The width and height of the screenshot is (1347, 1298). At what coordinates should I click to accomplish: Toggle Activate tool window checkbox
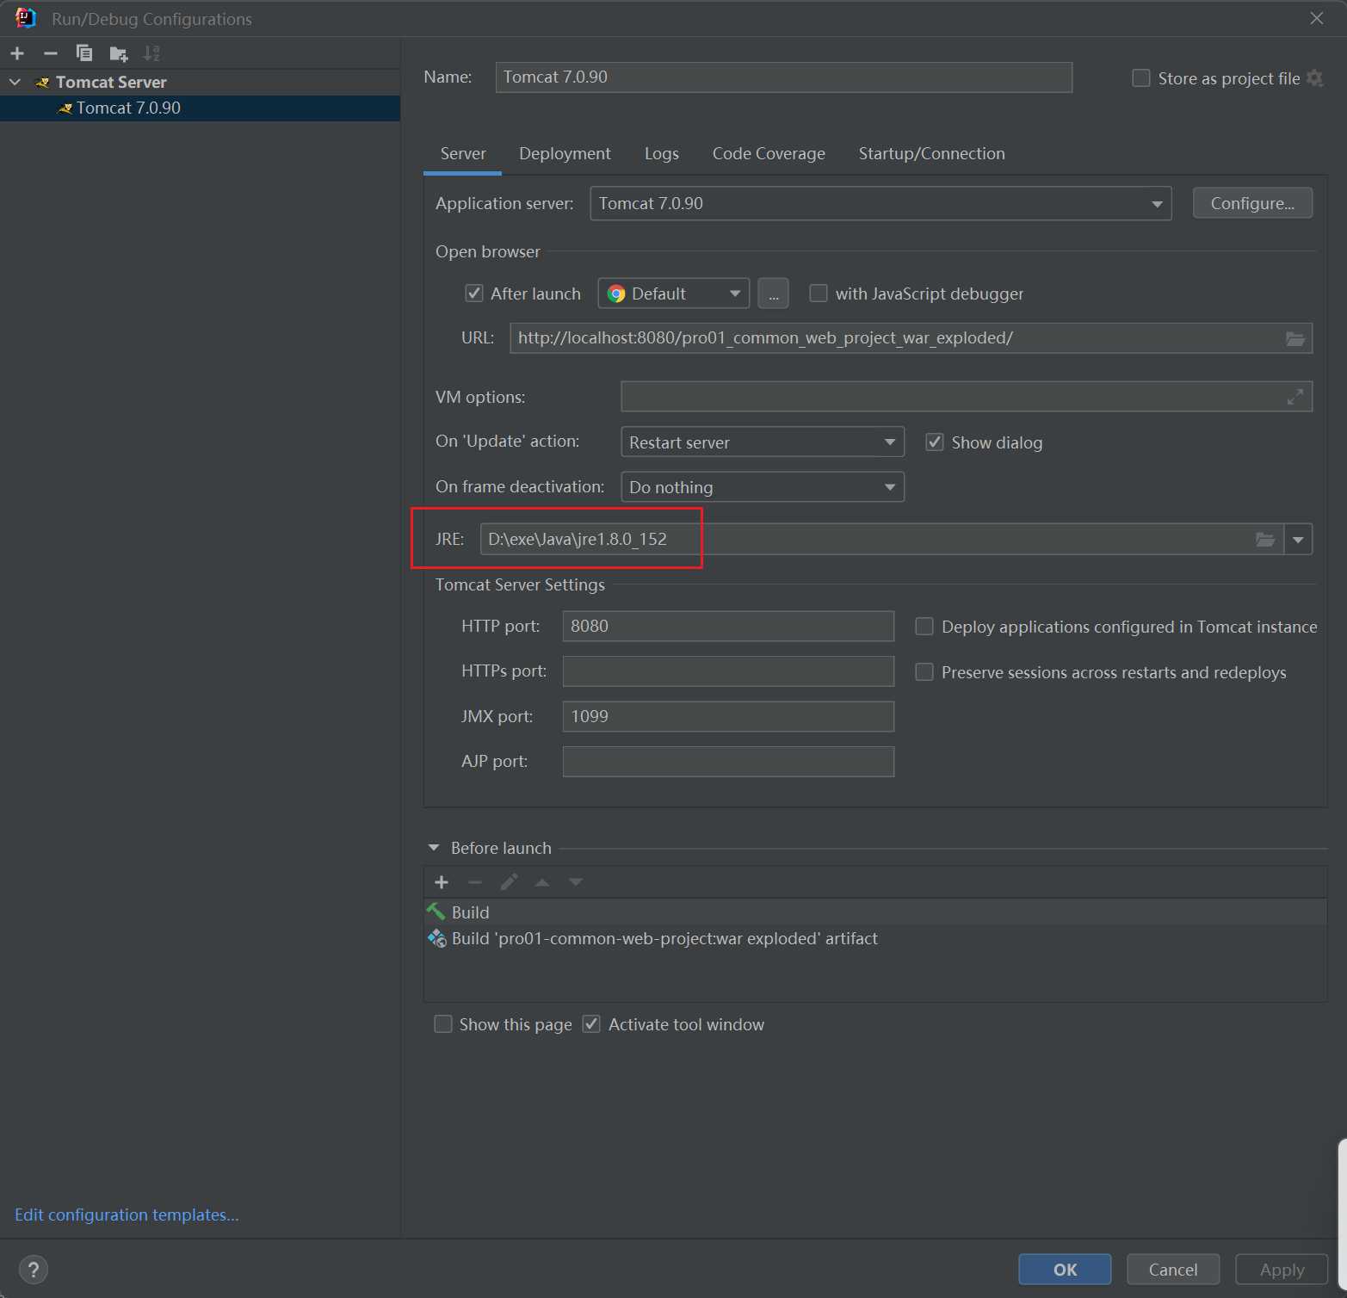591,1024
